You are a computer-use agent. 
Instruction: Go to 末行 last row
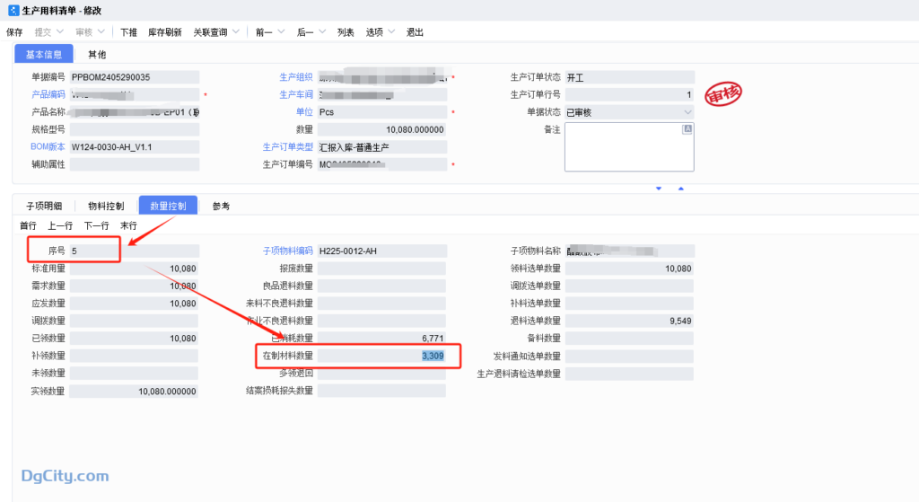pos(128,225)
